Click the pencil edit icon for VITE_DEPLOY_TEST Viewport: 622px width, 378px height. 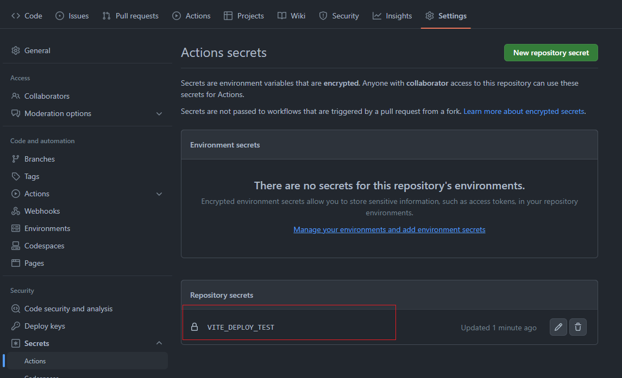coord(558,327)
